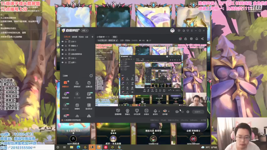Click the record video icon in the bottom bar
The image size is (267, 150).
177,112
